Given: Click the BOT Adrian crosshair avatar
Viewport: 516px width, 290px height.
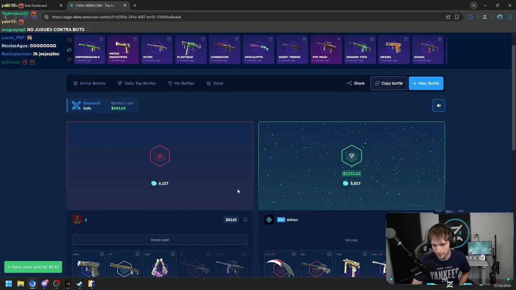Looking at the screenshot, I should [269, 220].
